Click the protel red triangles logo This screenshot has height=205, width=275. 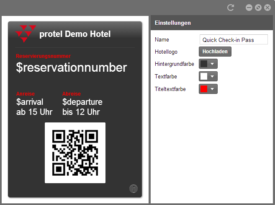(x=26, y=34)
